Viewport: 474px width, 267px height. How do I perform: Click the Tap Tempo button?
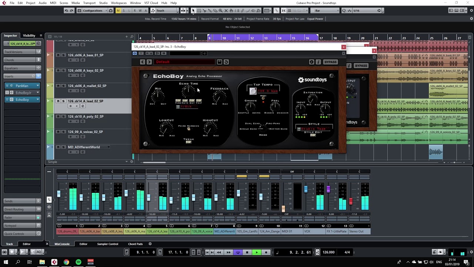[x=253, y=91]
